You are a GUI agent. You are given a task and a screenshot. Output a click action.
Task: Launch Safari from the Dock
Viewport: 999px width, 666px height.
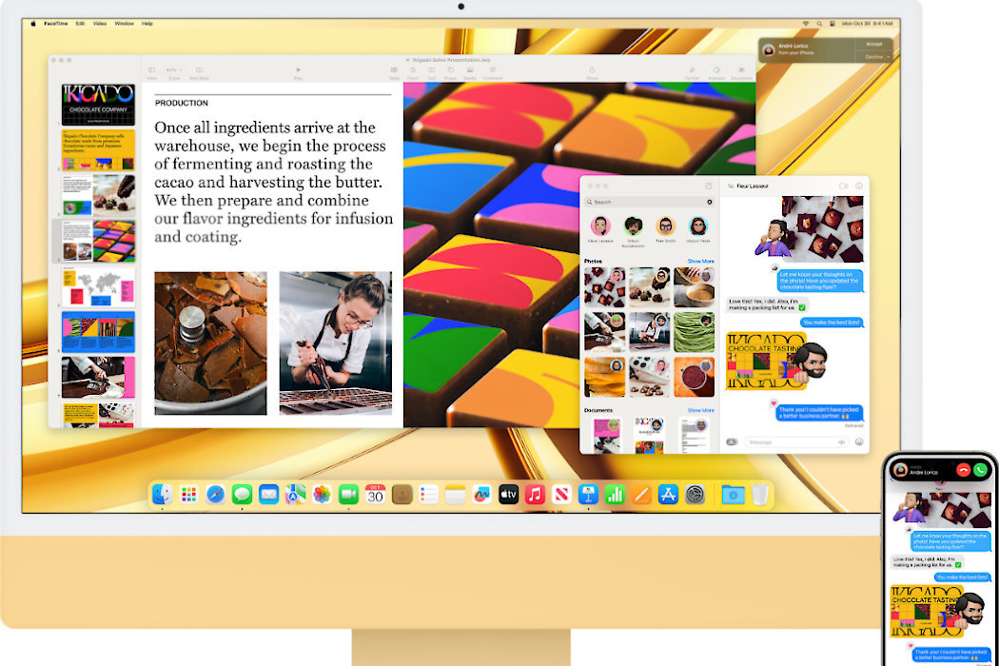coord(216,494)
